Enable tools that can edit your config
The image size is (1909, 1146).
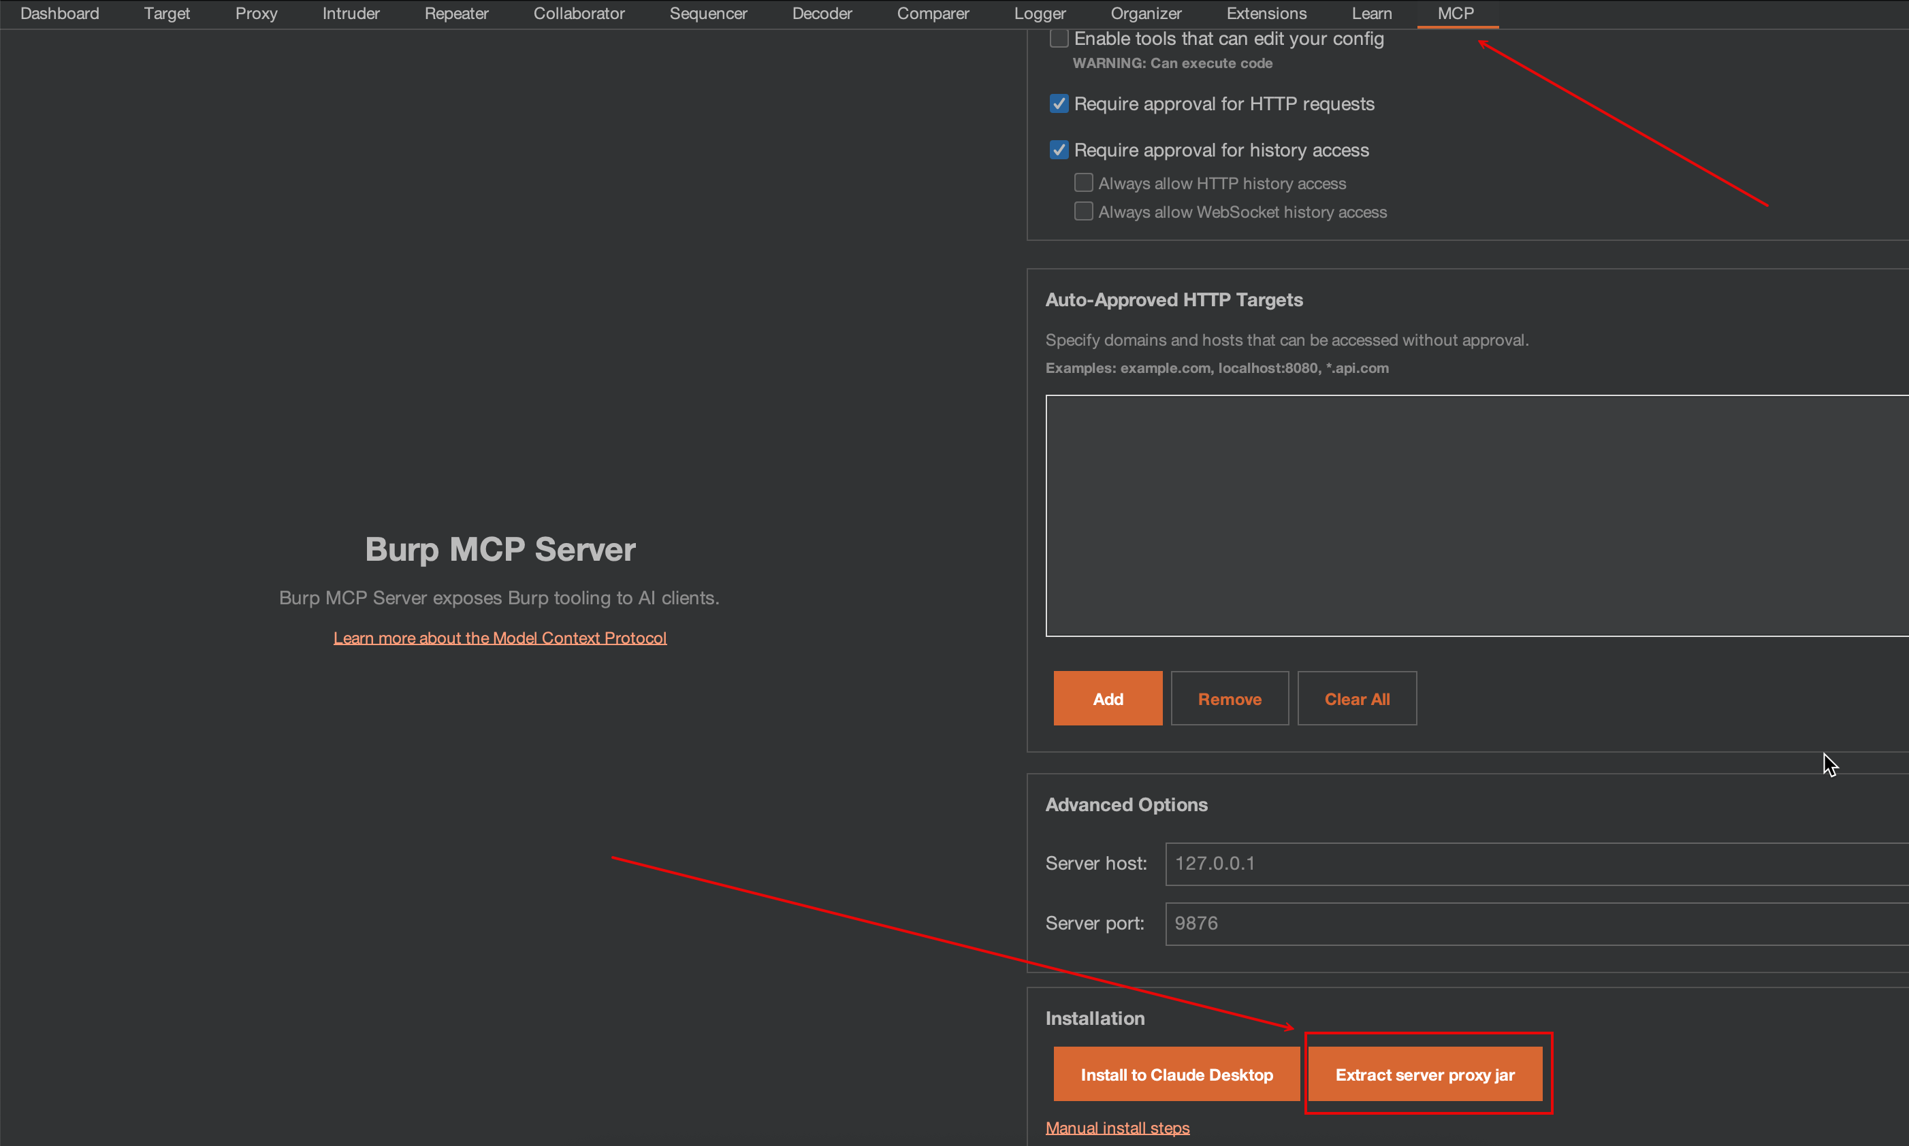coord(1059,39)
